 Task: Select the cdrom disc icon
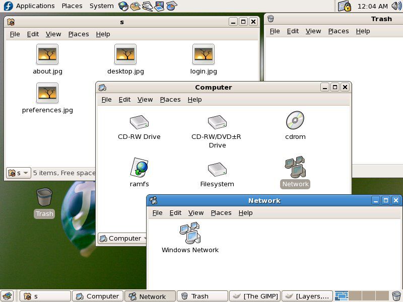[295, 121]
